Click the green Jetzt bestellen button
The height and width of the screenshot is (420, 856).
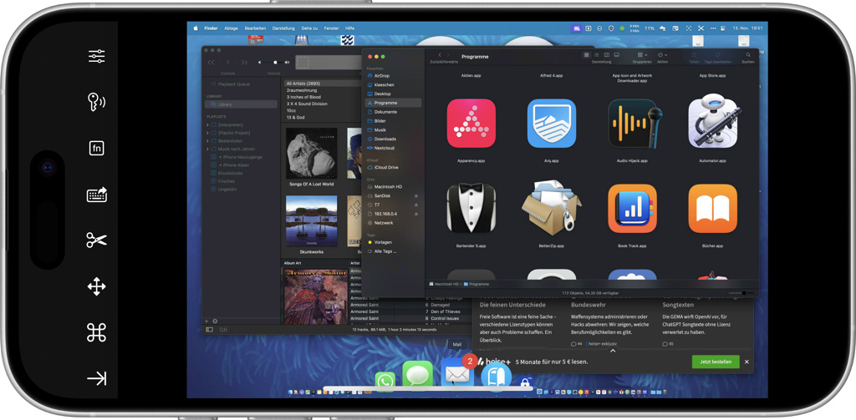(716, 362)
